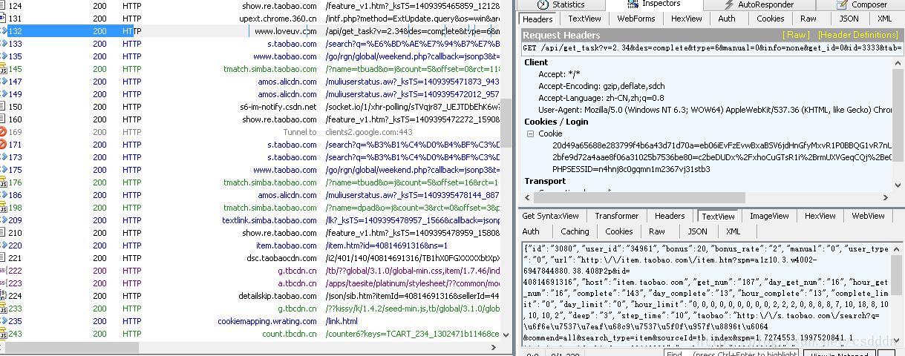Click the document icon of session 150
This screenshot has height=356, width=905.
click(2, 106)
